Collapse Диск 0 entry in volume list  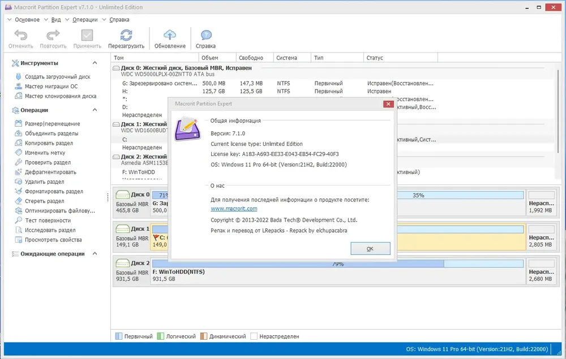click(x=116, y=68)
